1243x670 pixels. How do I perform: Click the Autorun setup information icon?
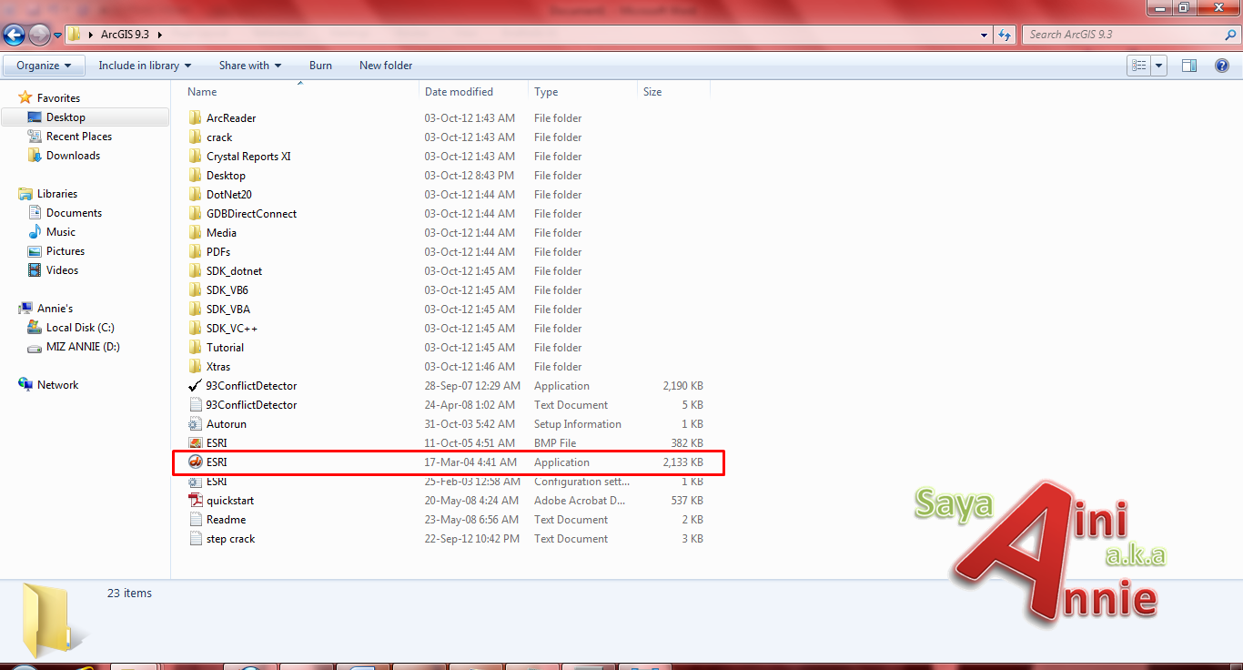coord(195,424)
